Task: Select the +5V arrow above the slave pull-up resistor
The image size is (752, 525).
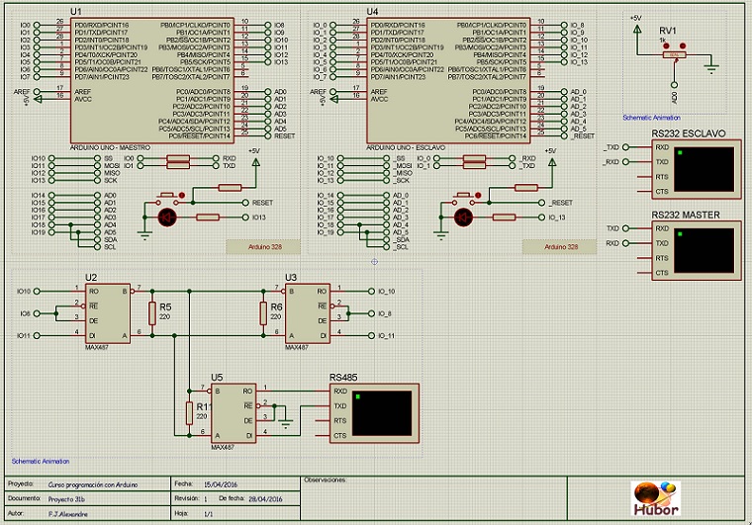Action: tap(552, 163)
